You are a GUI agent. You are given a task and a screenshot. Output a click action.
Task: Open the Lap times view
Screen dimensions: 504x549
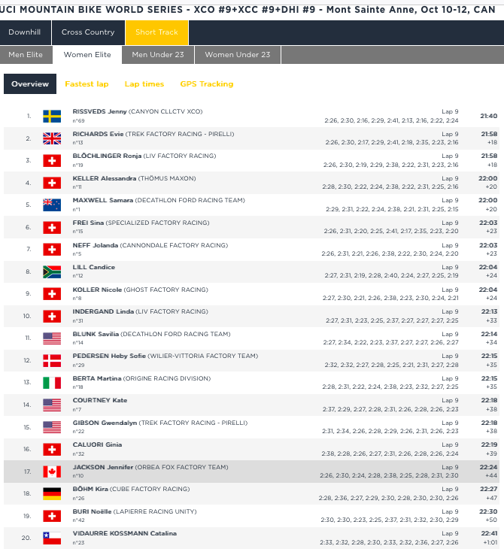coord(144,84)
